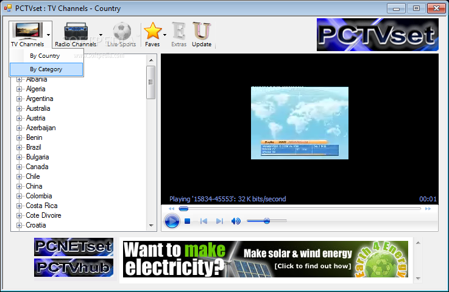
Task: Minimize the PCTVset window
Action: point(396,9)
